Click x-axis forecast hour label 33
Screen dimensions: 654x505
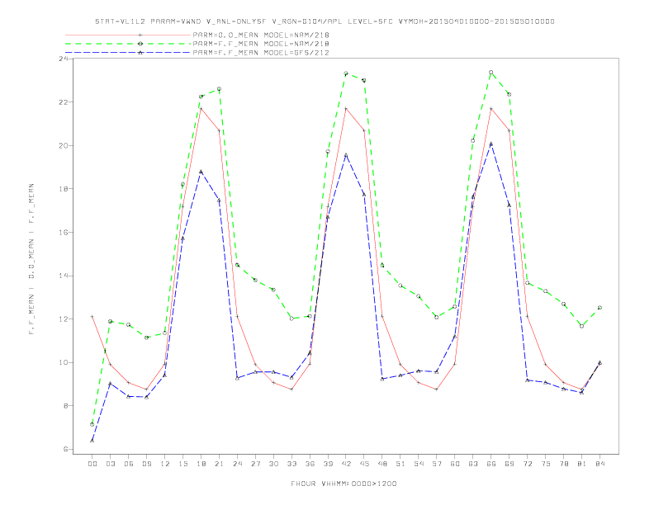point(291,464)
